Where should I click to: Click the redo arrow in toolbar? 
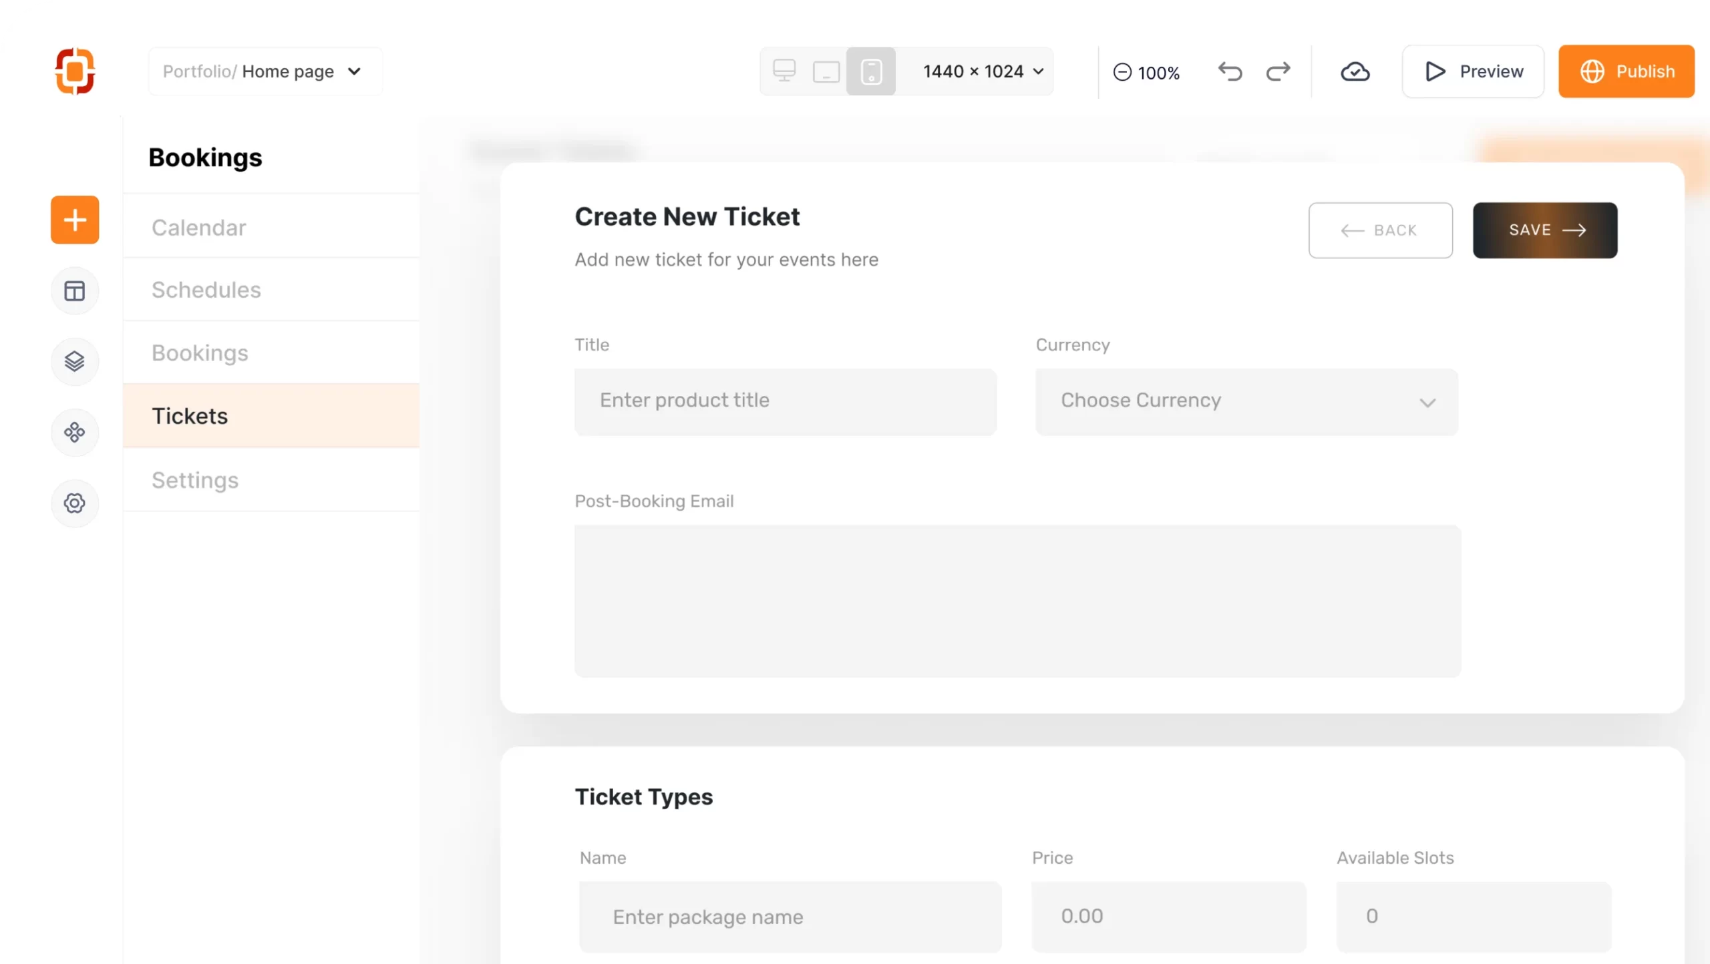pos(1278,71)
